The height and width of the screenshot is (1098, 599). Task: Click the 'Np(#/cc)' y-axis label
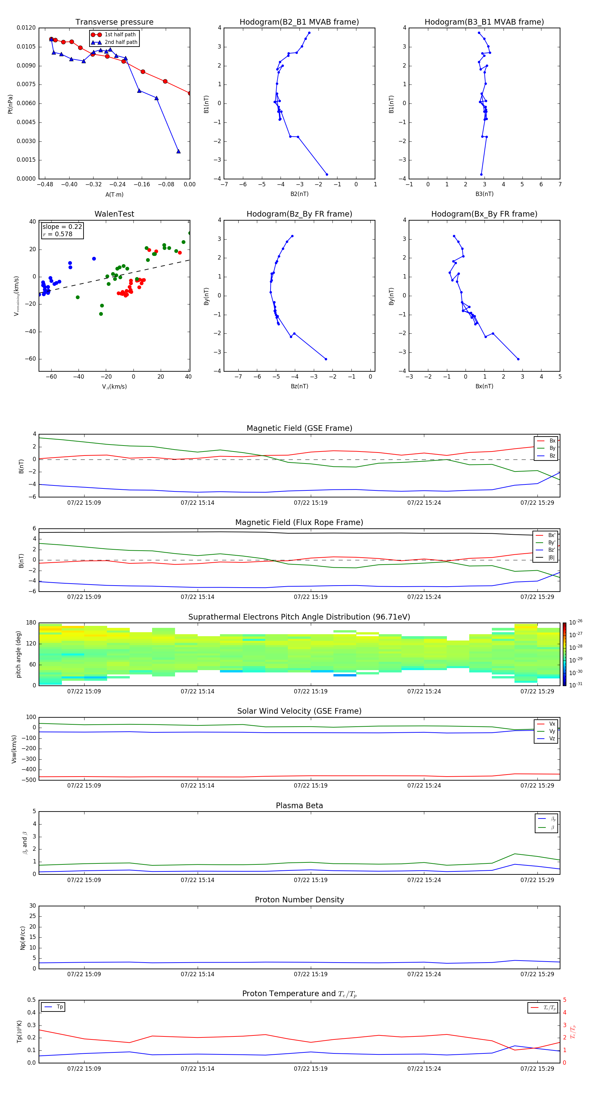tap(23, 938)
